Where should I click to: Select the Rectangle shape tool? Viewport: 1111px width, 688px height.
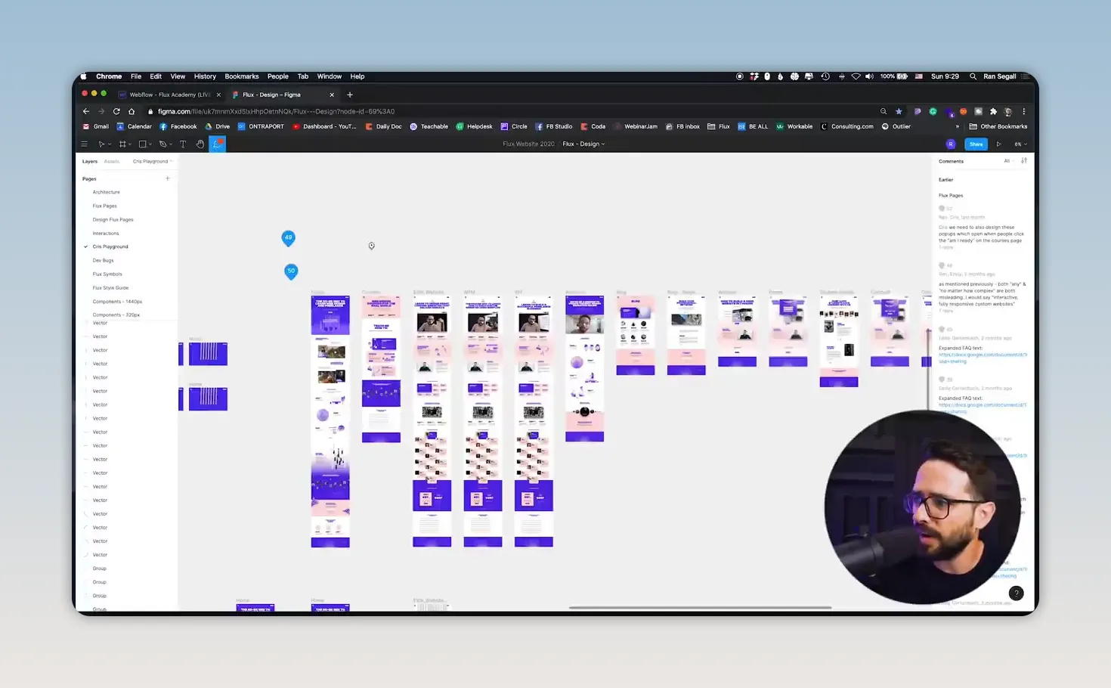coord(142,144)
